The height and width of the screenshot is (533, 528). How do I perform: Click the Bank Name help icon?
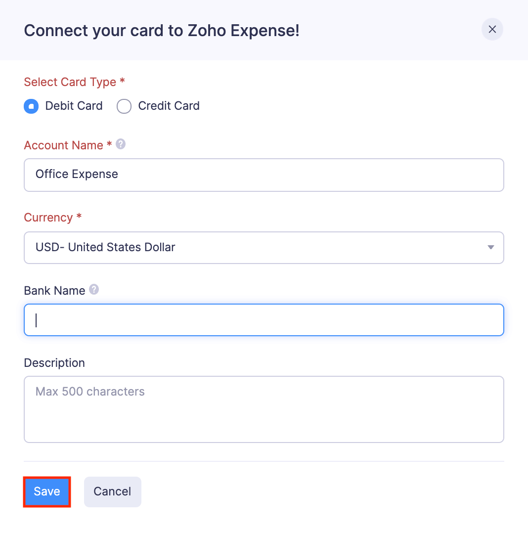[x=94, y=290]
